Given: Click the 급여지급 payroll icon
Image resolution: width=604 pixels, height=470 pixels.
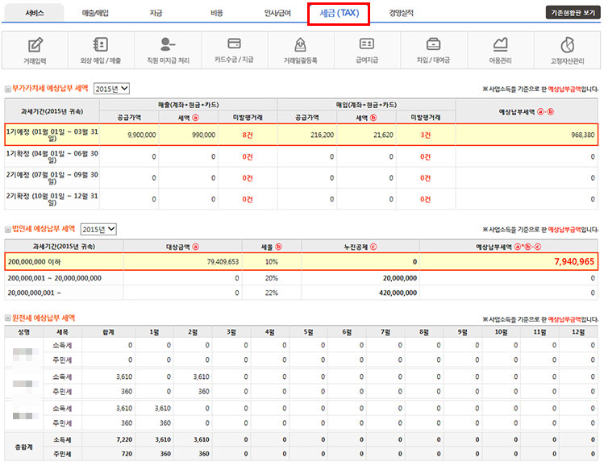Looking at the screenshot, I should point(367,45).
